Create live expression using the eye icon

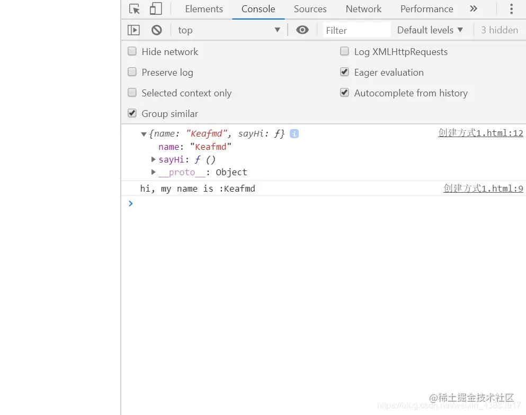[x=302, y=30]
